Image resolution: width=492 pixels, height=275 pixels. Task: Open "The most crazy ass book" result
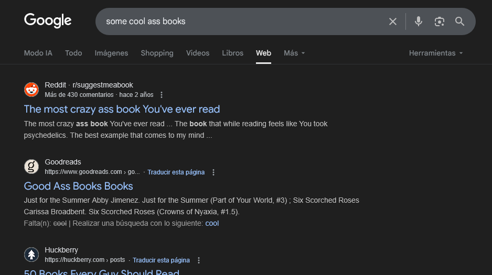point(122,109)
